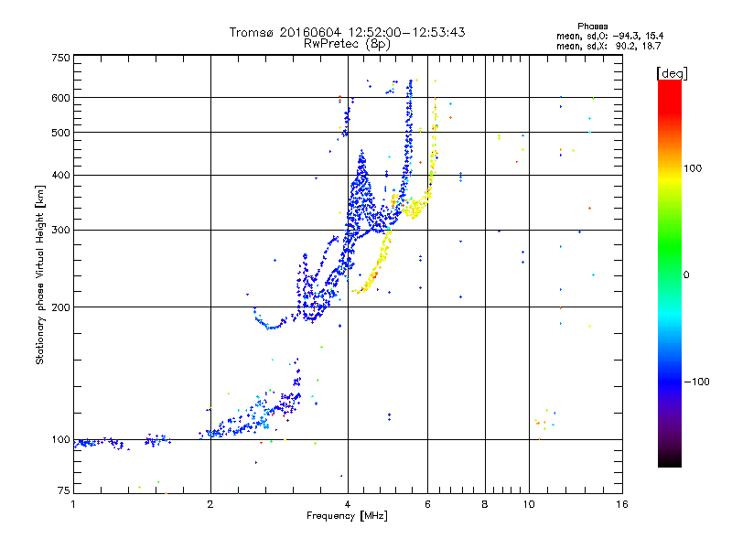This screenshot has width=732, height=549.
Task: Click the yellow X-mode trace cluster near 5.5 MHz
Action: click(414, 209)
